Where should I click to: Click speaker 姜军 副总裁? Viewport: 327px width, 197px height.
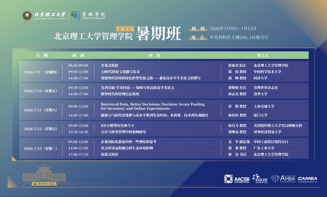pos(239,142)
